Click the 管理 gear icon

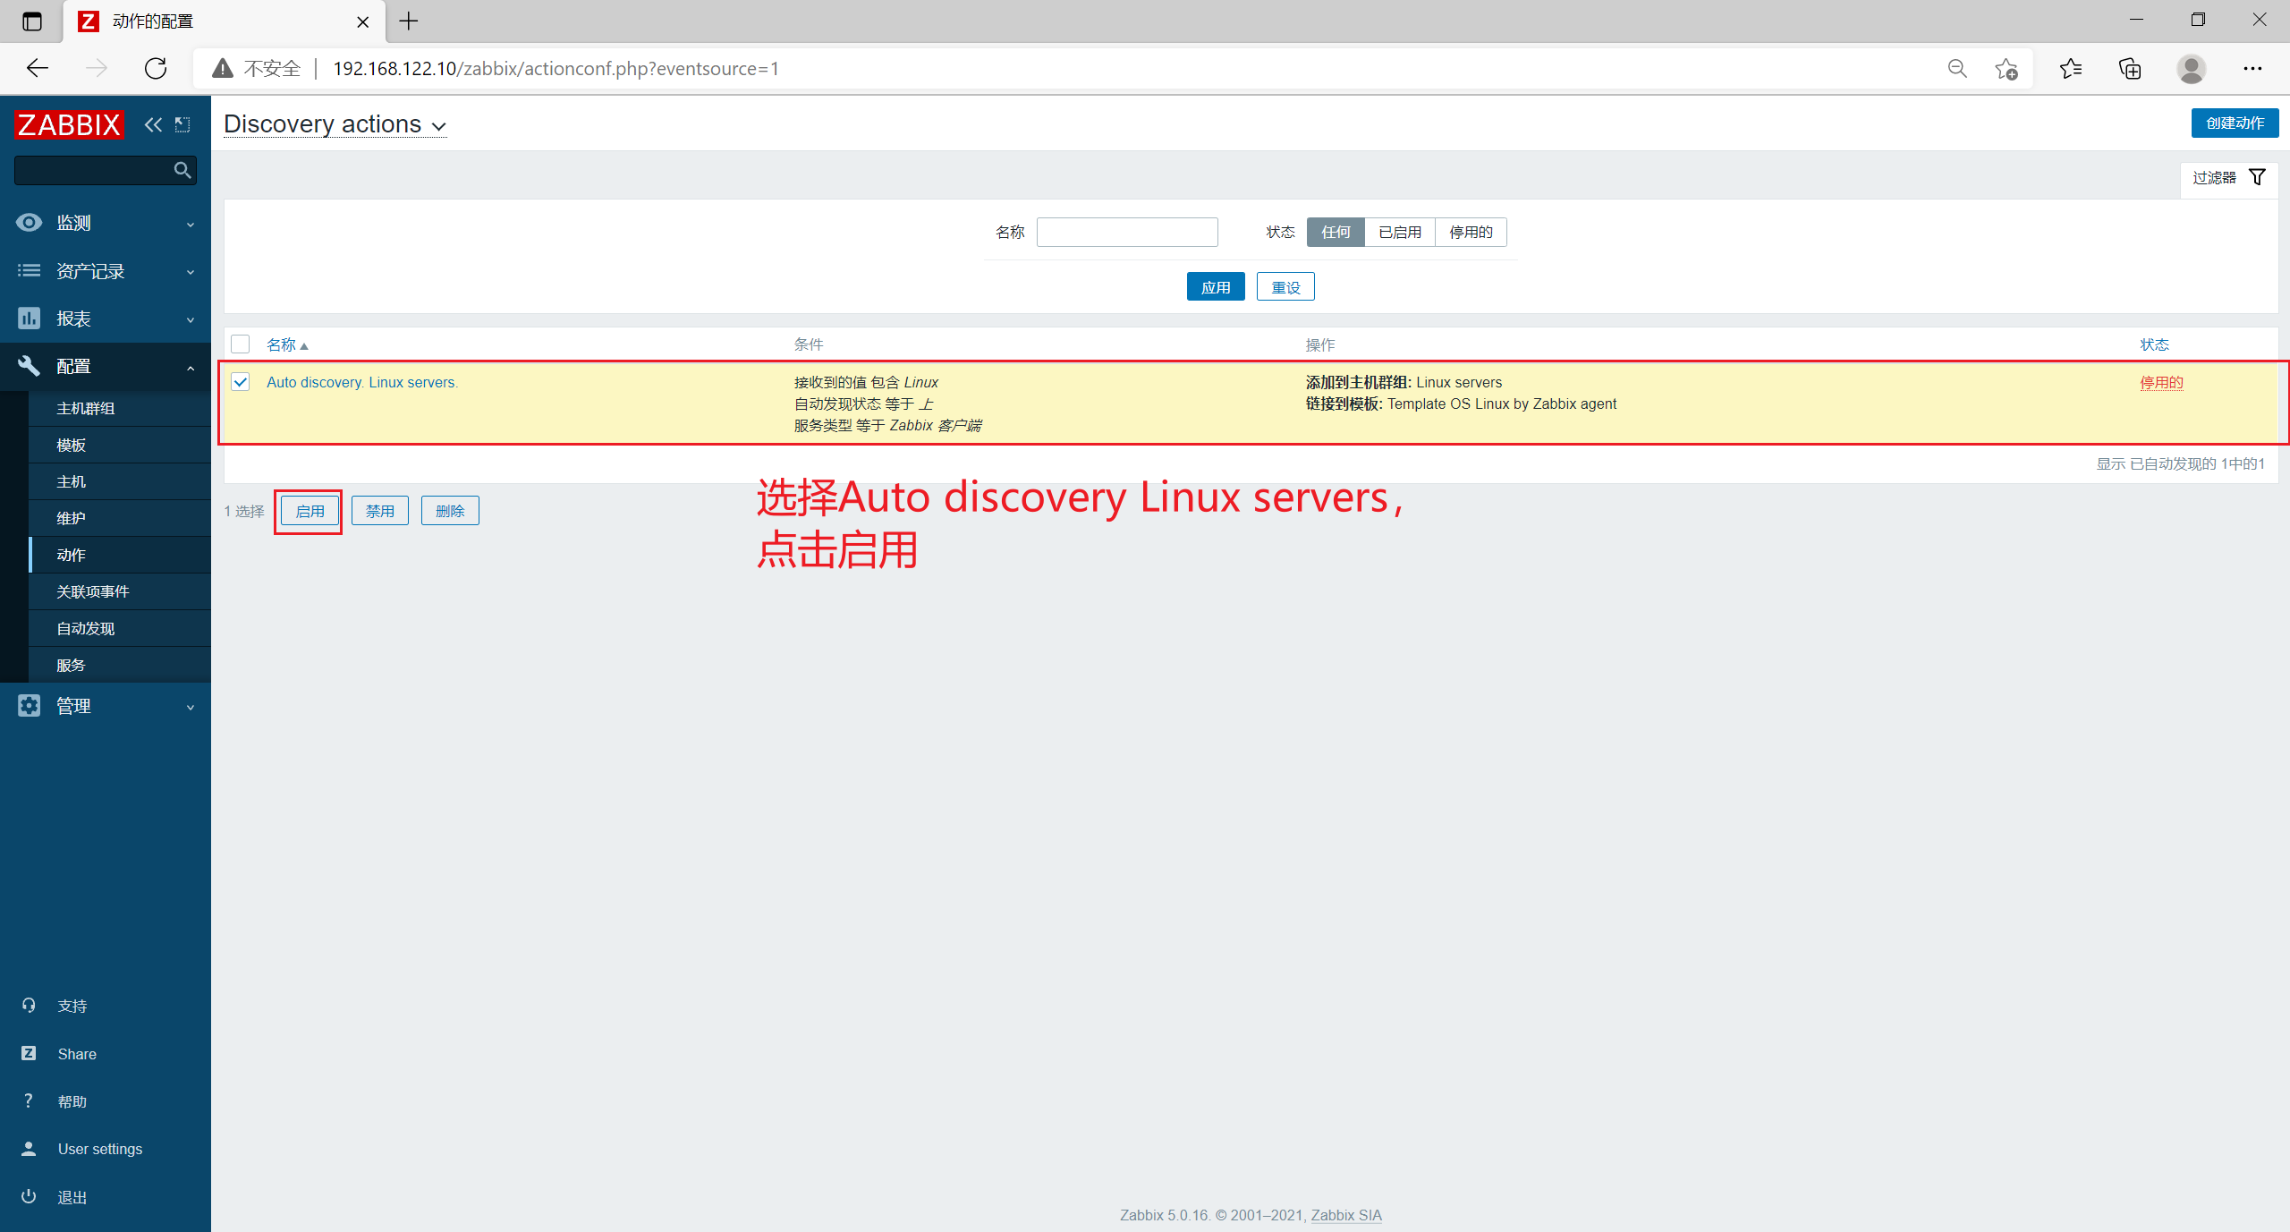coord(29,706)
